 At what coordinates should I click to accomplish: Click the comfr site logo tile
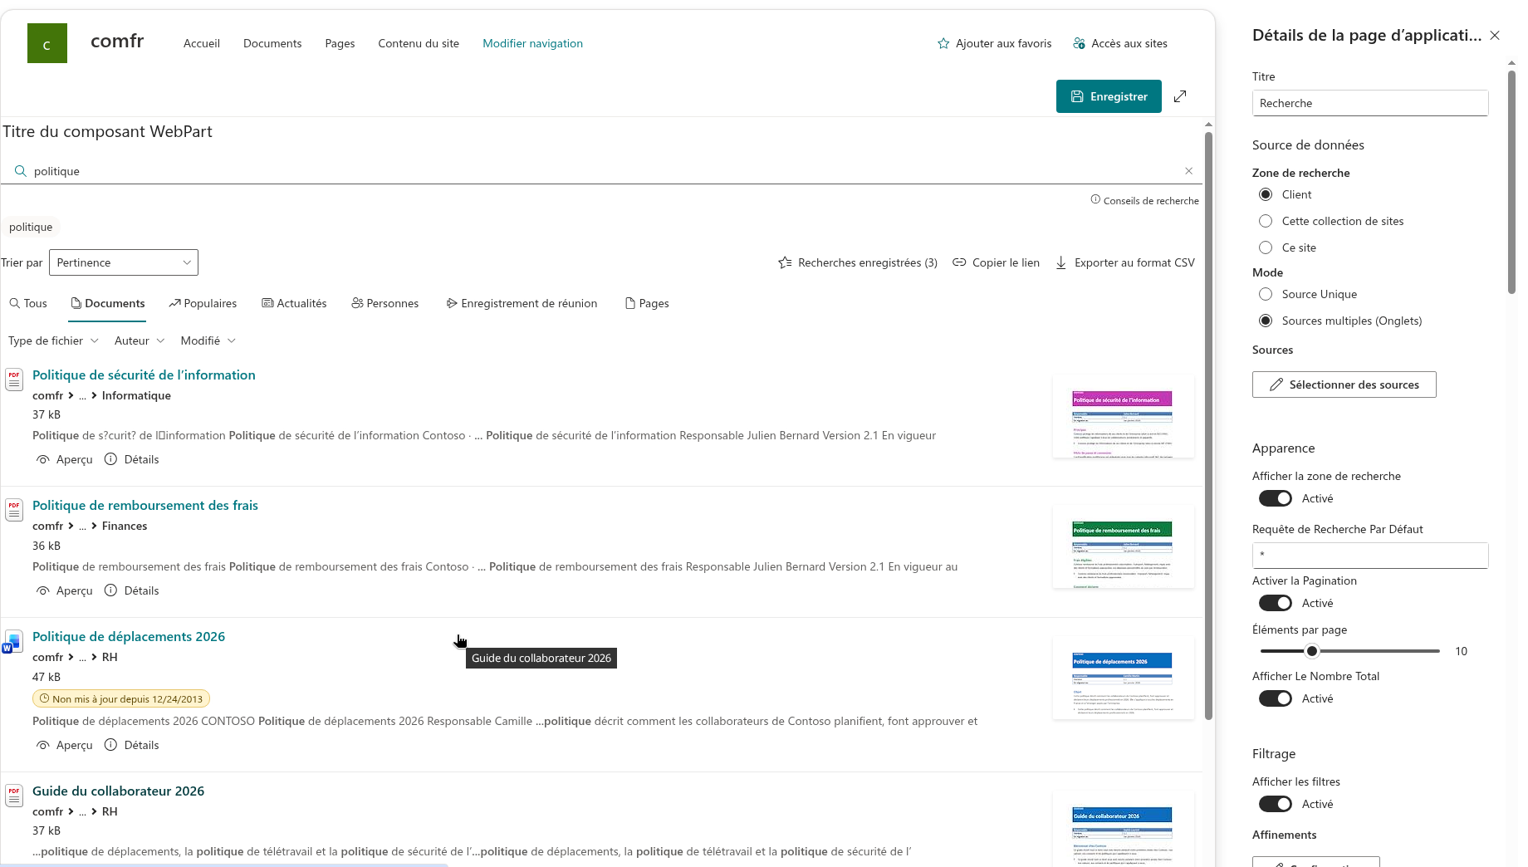(47, 43)
